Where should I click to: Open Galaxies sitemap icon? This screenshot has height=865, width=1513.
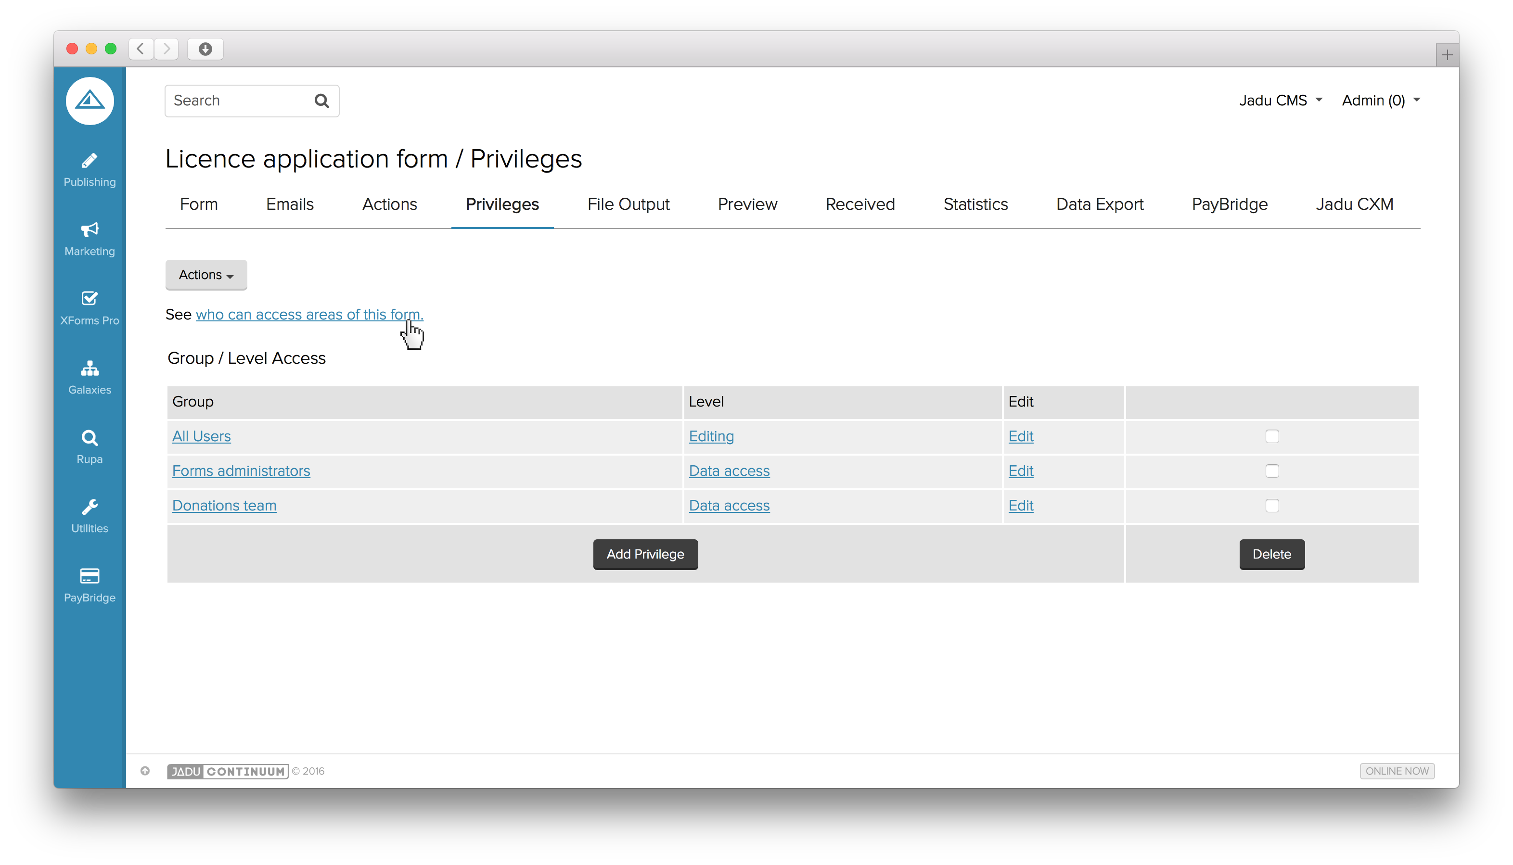(90, 369)
